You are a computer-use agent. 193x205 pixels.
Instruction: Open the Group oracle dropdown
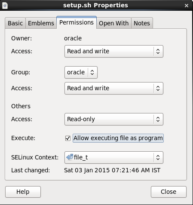click(81, 72)
